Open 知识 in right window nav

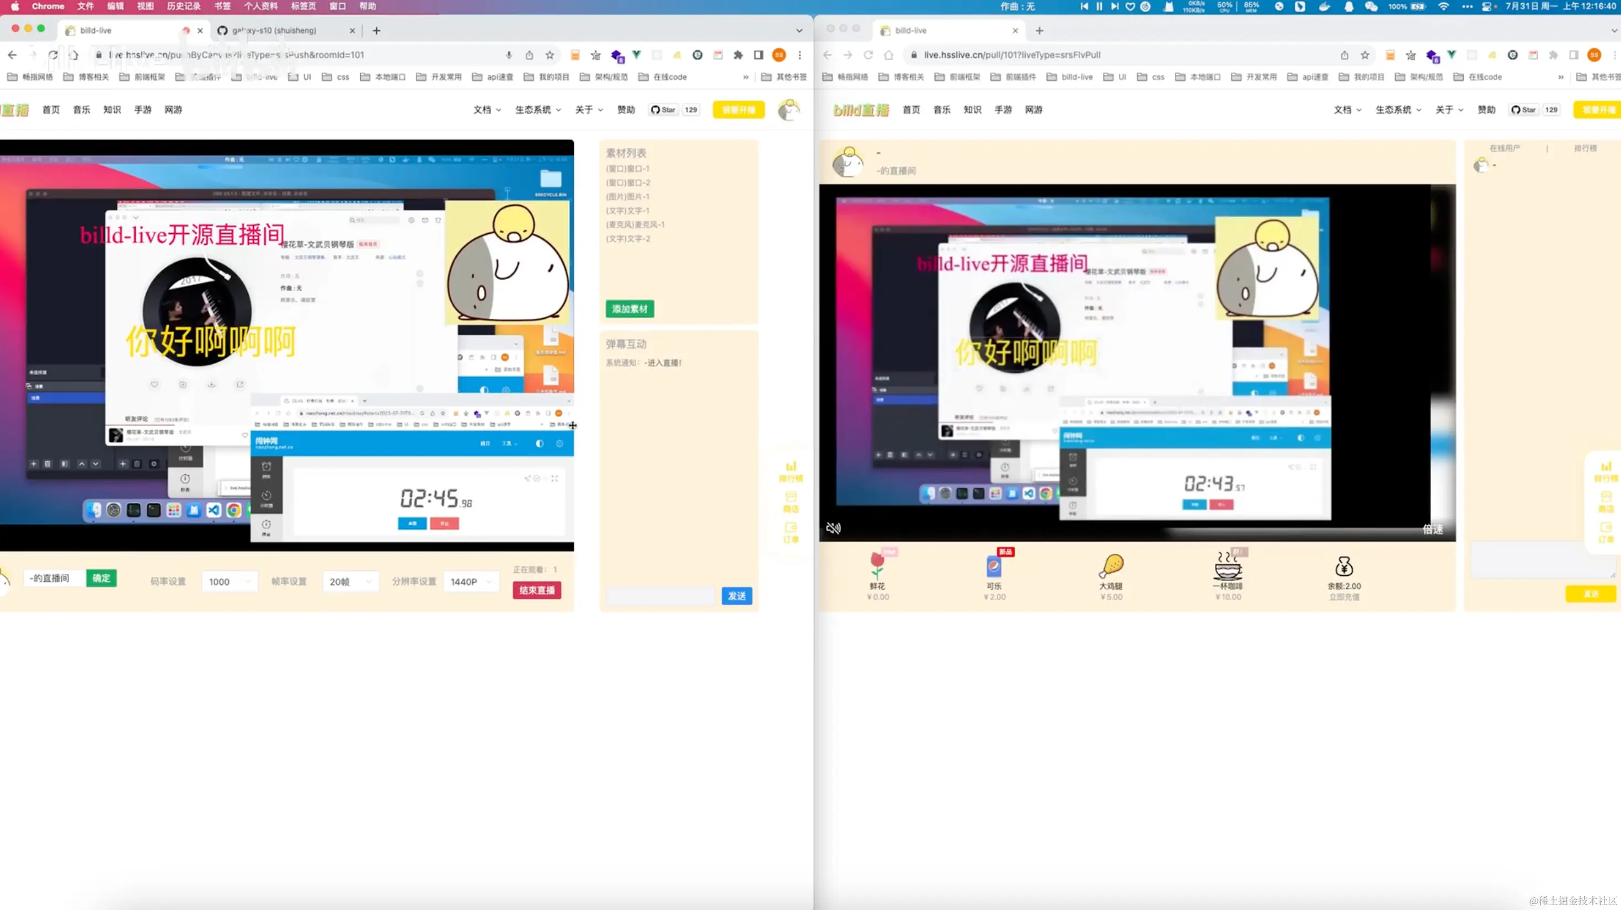point(972,109)
